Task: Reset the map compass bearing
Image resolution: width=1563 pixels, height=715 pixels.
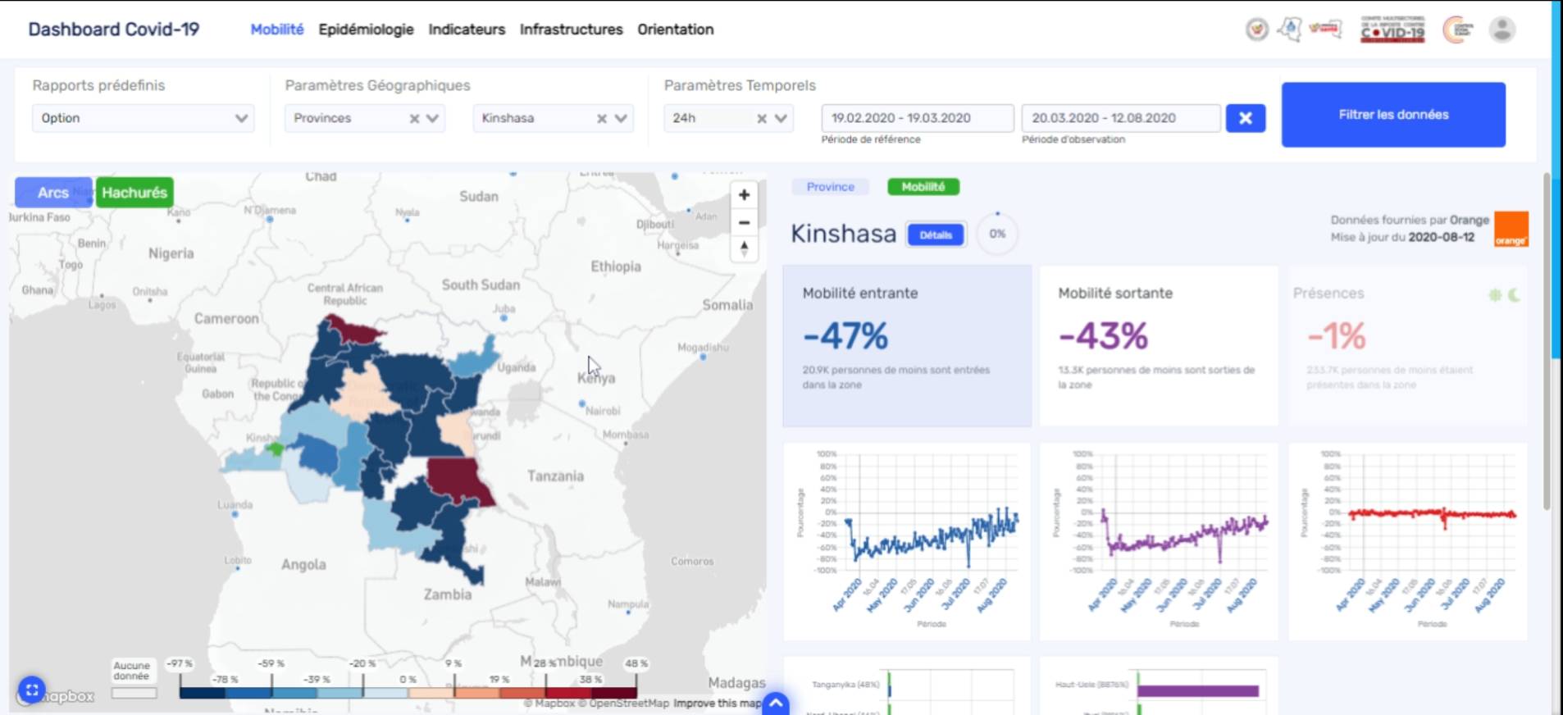Action: click(x=744, y=248)
